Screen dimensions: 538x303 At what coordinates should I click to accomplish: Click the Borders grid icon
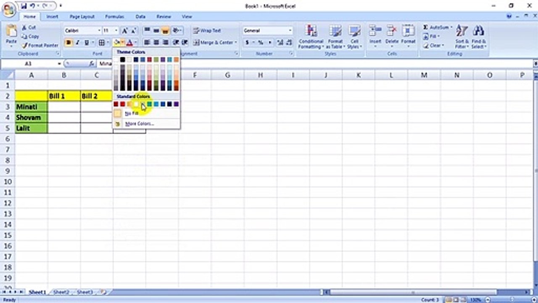coord(101,43)
